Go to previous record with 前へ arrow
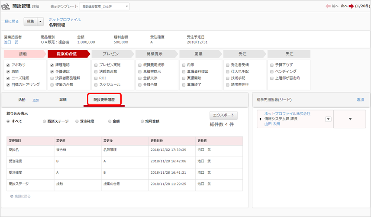371x217 pixels. (332, 6)
